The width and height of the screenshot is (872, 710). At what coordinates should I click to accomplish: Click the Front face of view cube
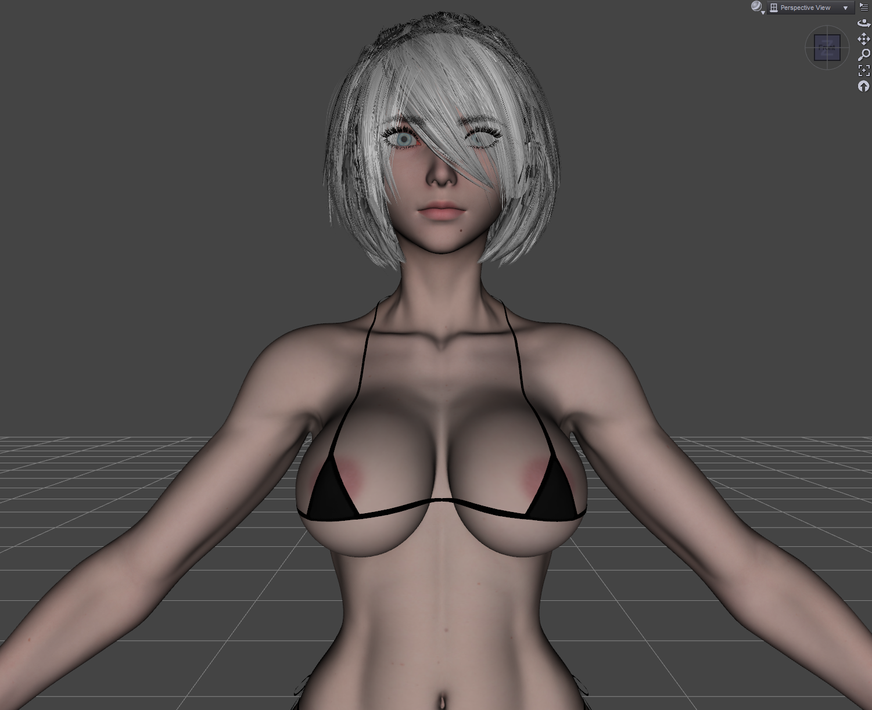point(827,48)
